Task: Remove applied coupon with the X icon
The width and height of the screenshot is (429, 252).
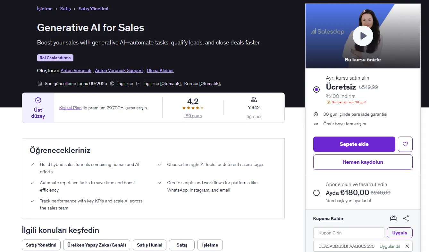Action: 407,246
